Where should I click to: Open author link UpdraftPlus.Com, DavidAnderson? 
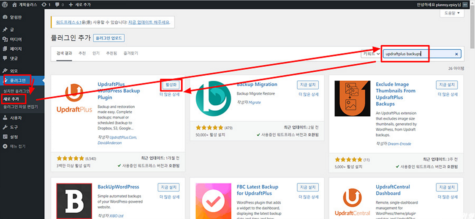click(117, 140)
